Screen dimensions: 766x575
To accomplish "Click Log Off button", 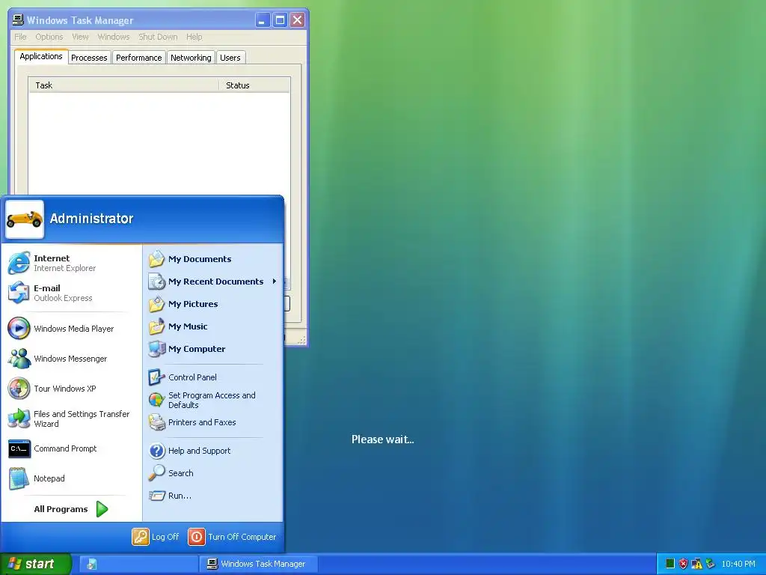I will [x=156, y=537].
